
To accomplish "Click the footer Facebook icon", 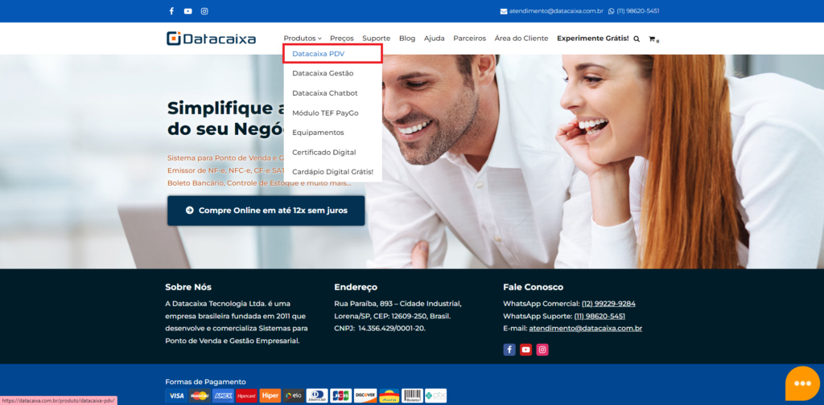I will pos(509,350).
